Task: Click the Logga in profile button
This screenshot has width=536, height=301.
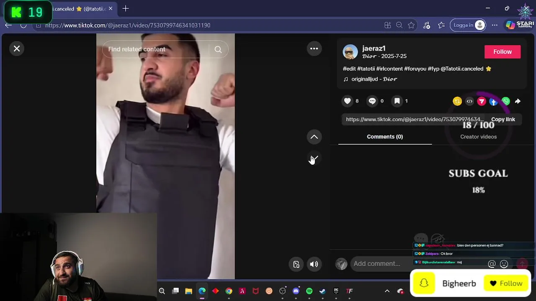Action: [469, 25]
